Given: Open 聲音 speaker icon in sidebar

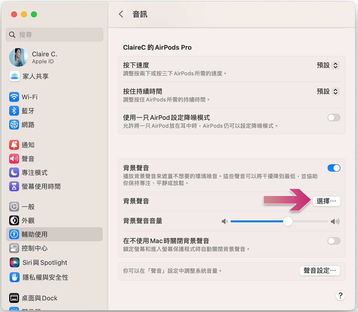Looking at the screenshot, I should click(x=14, y=159).
